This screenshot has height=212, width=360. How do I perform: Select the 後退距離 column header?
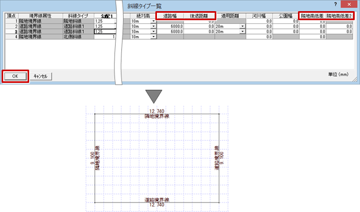pos(199,16)
